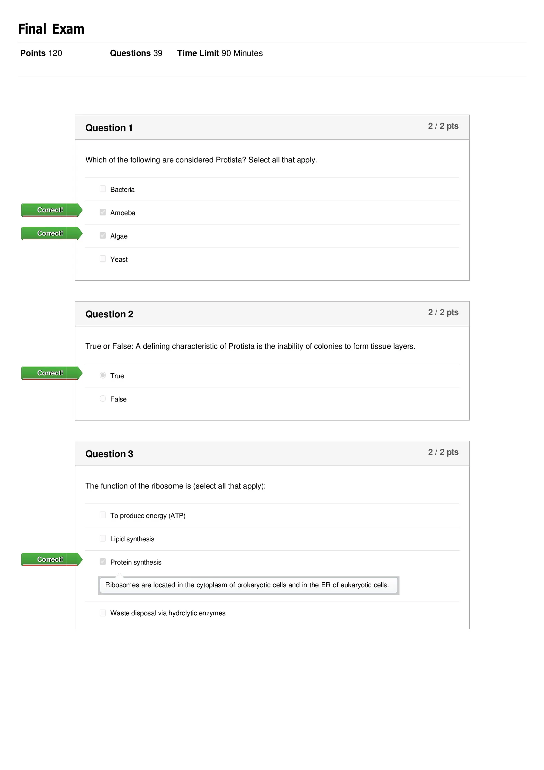Click the Correct! badge beside Algae
Screen dimensions: 544x770
(52, 233)
